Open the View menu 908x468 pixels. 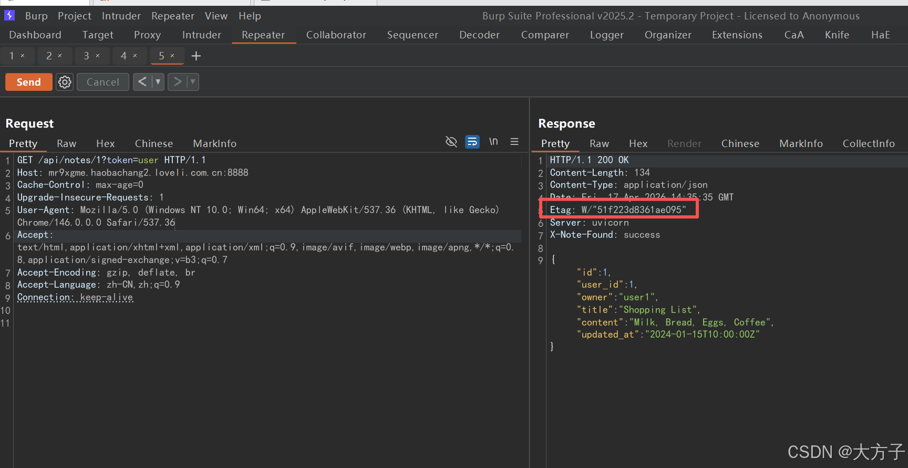(216, 16)
